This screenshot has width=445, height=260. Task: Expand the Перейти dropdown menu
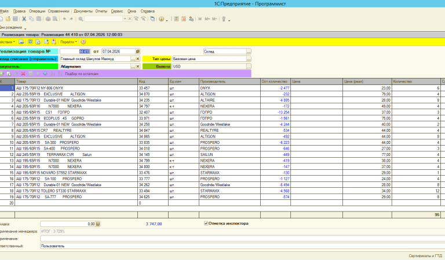(68, 42)
